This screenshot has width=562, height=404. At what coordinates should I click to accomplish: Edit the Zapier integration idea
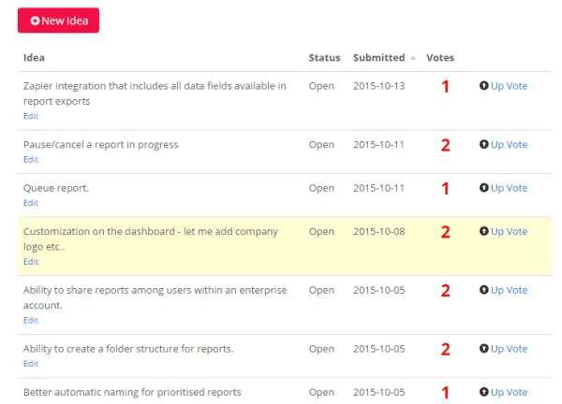point(31,116)
